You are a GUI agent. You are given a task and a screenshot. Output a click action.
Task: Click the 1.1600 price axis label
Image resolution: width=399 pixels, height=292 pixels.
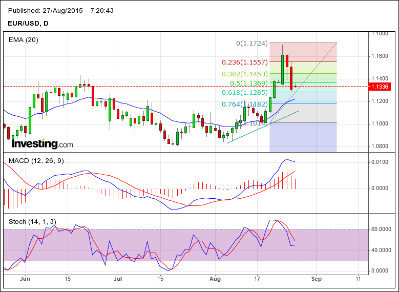380,56
